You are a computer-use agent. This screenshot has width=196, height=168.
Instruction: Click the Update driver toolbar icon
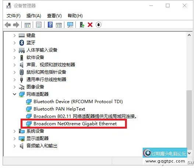point(82,25)
